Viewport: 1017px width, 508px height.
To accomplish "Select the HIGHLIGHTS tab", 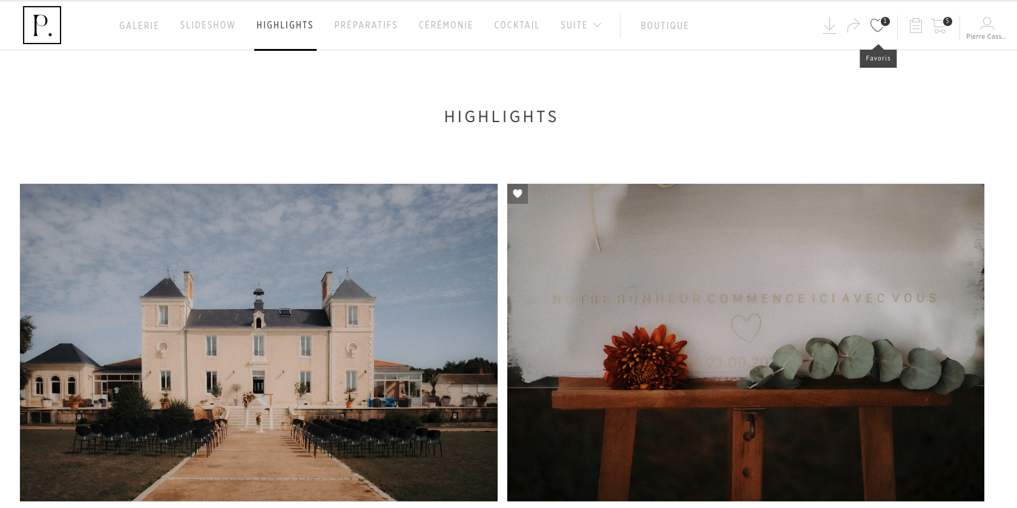I will 285,25.
